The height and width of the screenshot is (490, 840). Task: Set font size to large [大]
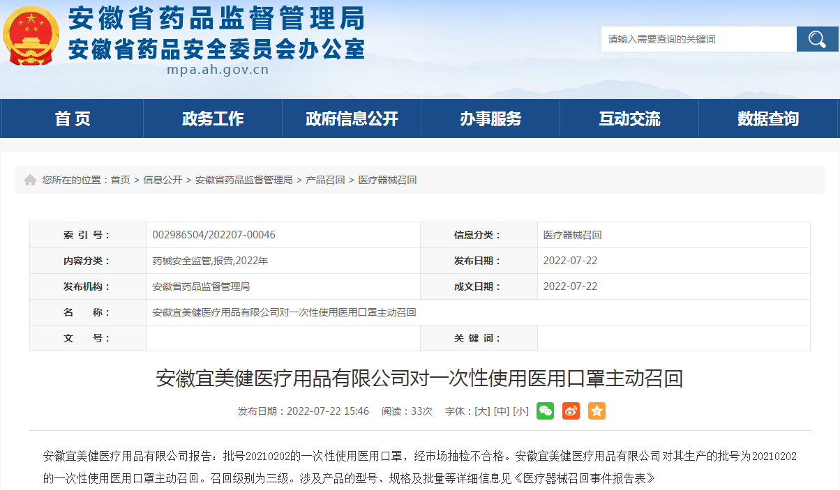(482, 411)
